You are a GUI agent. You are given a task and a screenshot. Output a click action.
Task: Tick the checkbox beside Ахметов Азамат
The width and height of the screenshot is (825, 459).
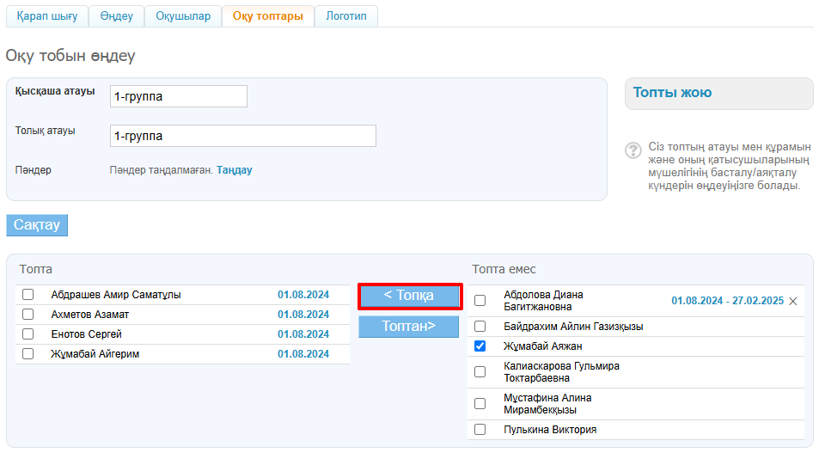pos(28,315)
